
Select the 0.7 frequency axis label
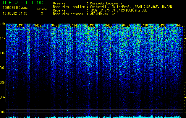pyautogui.click(x=2, y=97)
